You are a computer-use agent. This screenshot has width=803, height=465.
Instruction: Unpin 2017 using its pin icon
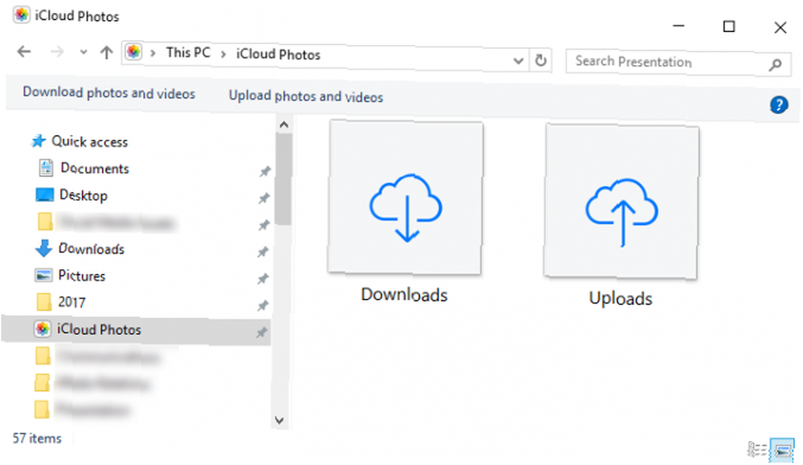(263, 306)
